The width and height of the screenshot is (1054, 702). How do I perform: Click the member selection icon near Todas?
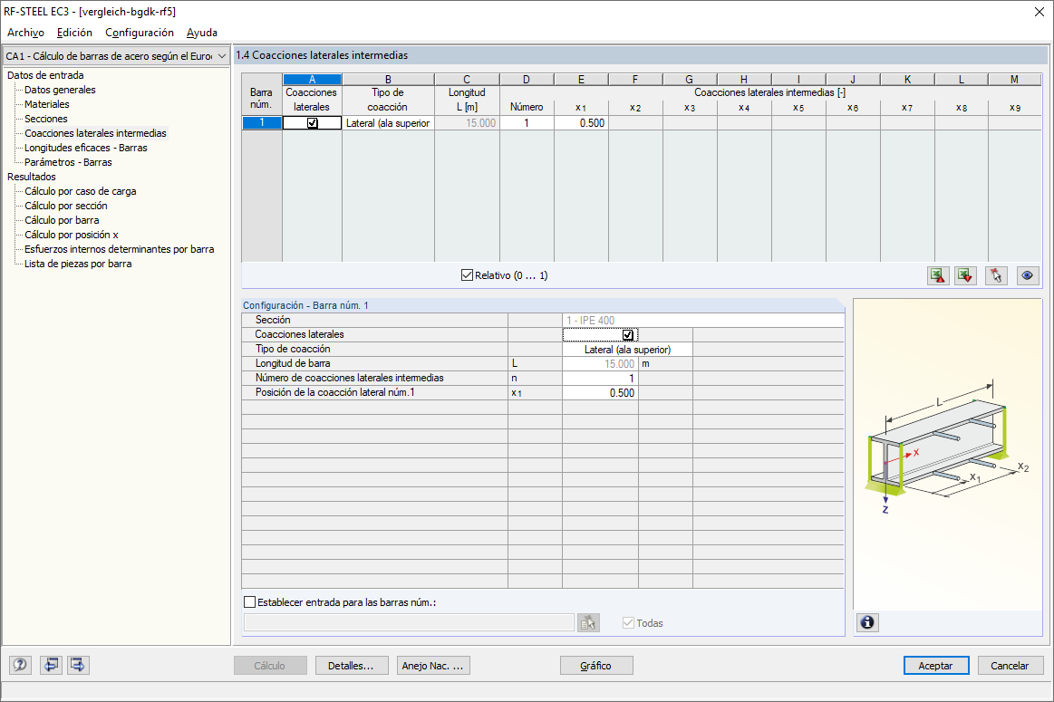pyautogui.click(x=588, y=622)
